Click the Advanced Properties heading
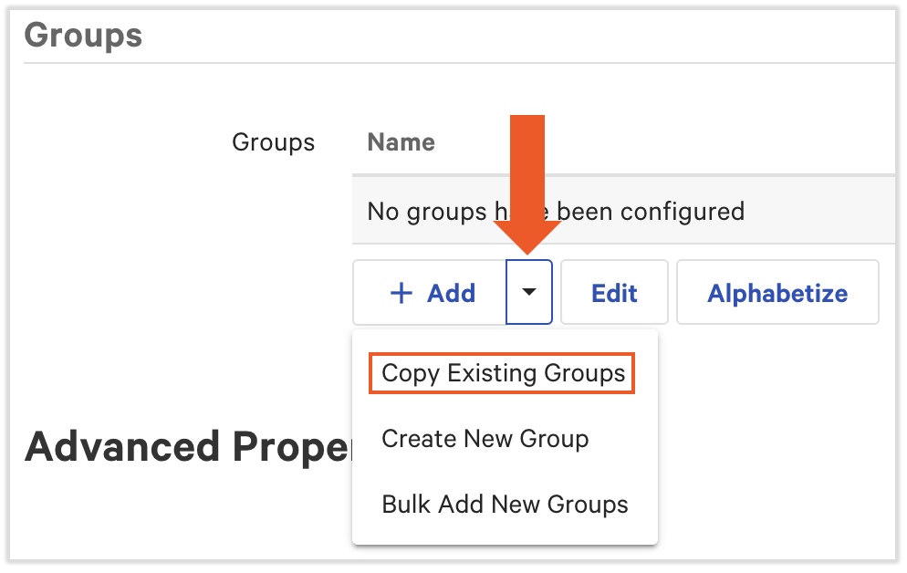 [187, 447]
